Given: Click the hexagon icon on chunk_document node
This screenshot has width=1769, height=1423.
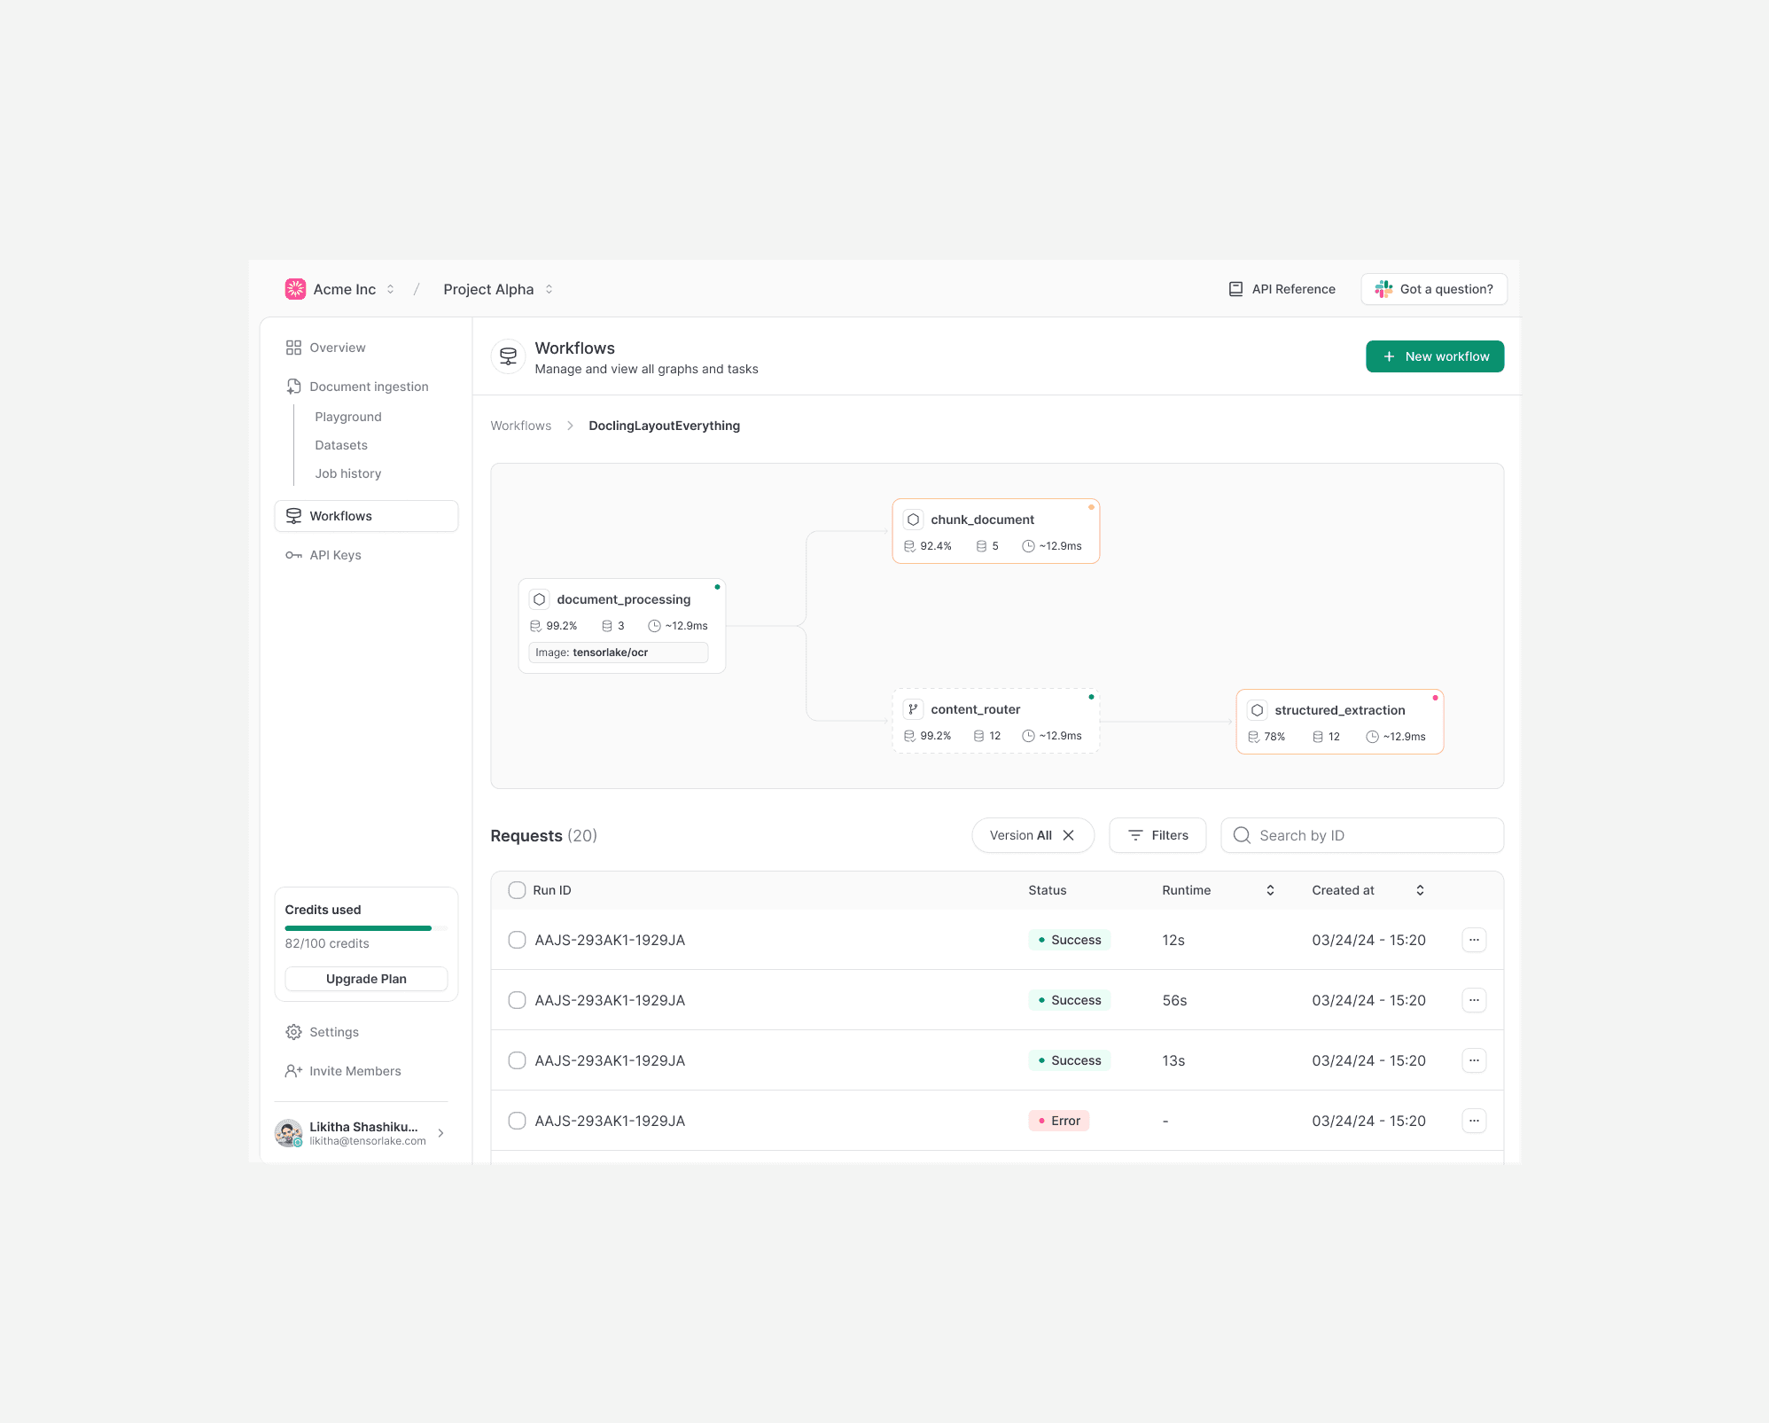Looking at the screenshot, I should pos(913,520).
